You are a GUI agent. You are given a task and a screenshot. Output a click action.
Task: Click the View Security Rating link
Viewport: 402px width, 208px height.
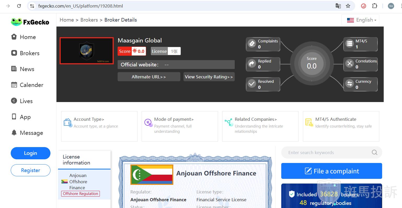pos(209,77)
